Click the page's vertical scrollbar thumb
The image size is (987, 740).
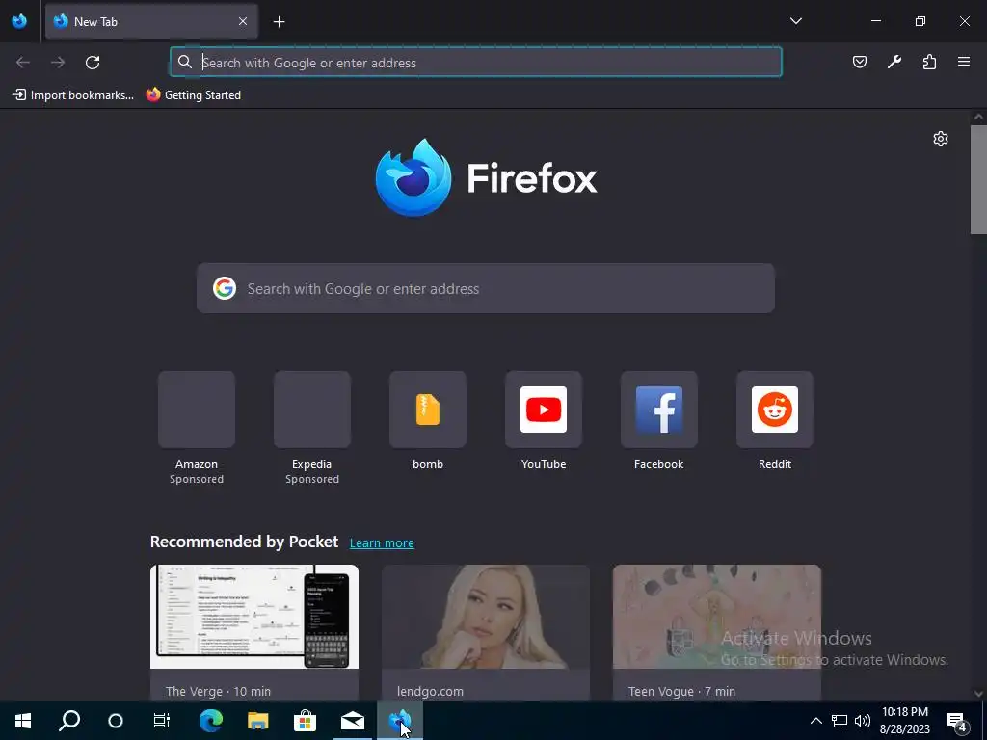point(978,179)
